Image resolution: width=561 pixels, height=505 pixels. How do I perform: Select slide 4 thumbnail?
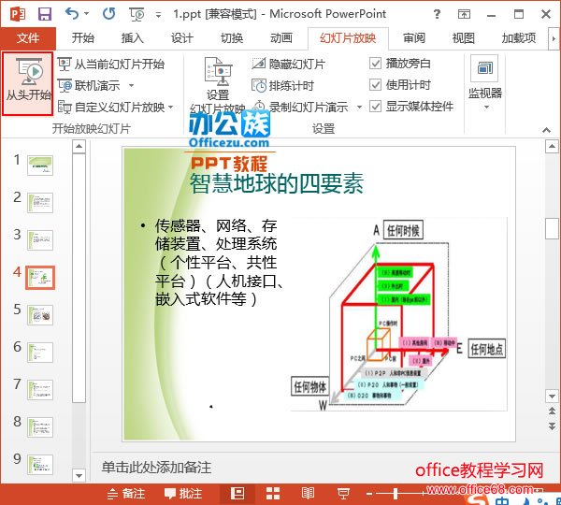click(x=40, y=278)
